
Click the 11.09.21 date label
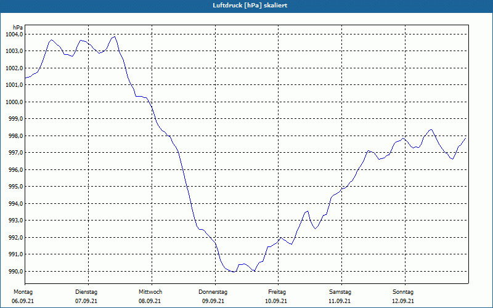(340, 301)
